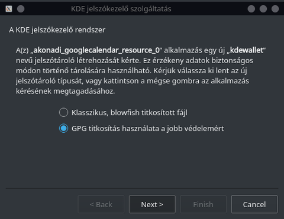
Task: Click the "A KDE jelszókezelő rendszer" heading
Action: (57, 30)
